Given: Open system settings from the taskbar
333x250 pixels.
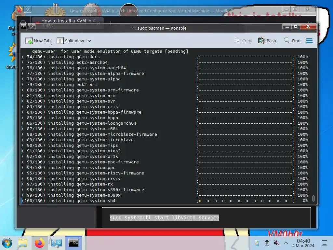Looking at the screenshot, I should 57,243.
